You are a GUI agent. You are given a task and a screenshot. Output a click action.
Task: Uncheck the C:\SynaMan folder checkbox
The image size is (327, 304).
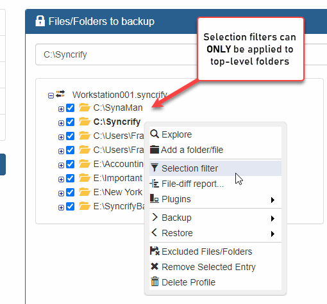70,108
